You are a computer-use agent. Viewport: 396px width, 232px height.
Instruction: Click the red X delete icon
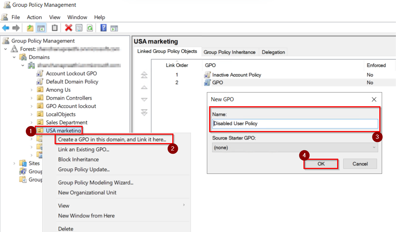pyautogui.click(x=68, y=28)
